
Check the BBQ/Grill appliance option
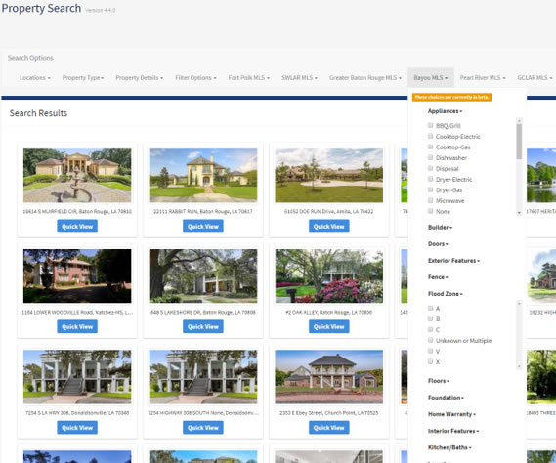(431, 125)
